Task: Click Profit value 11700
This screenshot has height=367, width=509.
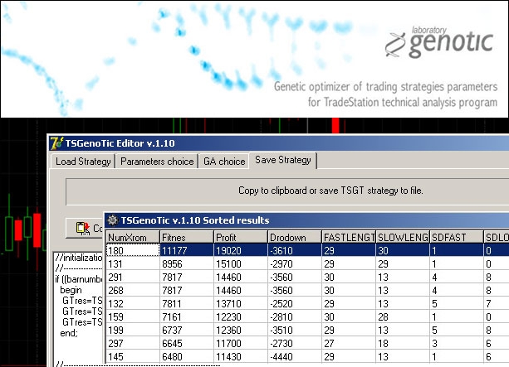Action: click(x=228, y=344)
